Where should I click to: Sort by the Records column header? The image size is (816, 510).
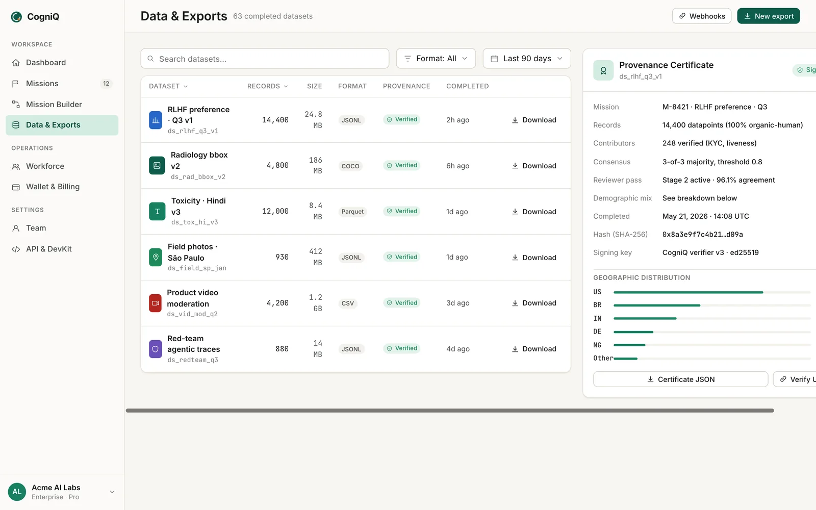click(268, 86)
